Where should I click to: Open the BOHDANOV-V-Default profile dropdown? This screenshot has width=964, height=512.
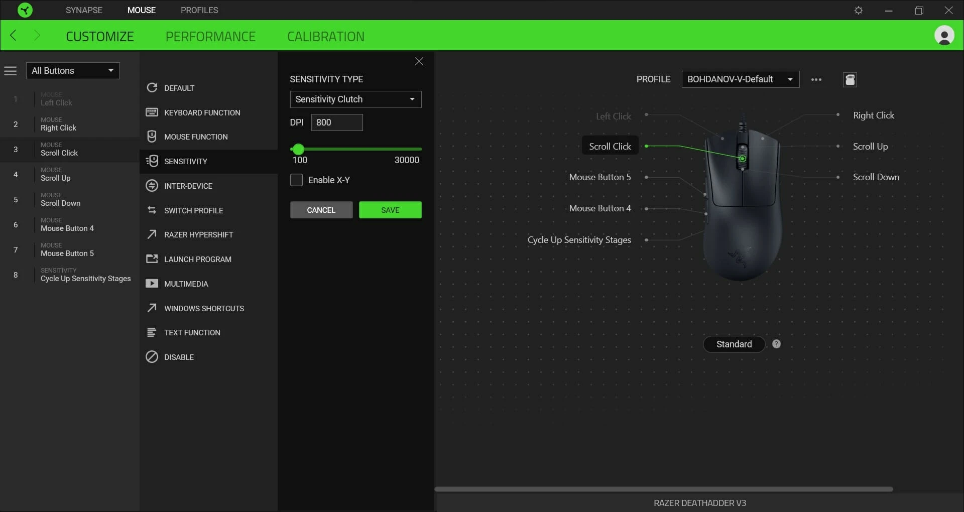[740, 79]
